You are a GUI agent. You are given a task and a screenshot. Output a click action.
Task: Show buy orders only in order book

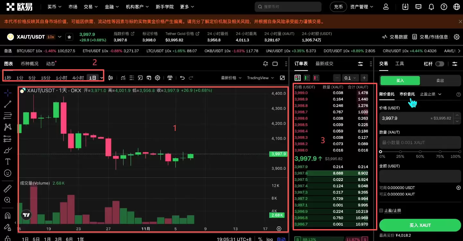pos(306,78)
